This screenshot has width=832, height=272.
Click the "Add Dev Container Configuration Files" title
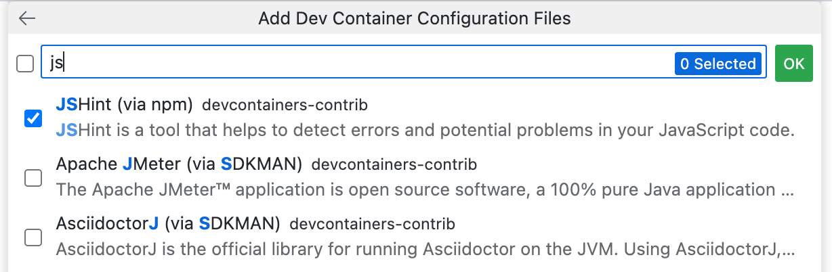pyautogui.click(x=415, y=19)
